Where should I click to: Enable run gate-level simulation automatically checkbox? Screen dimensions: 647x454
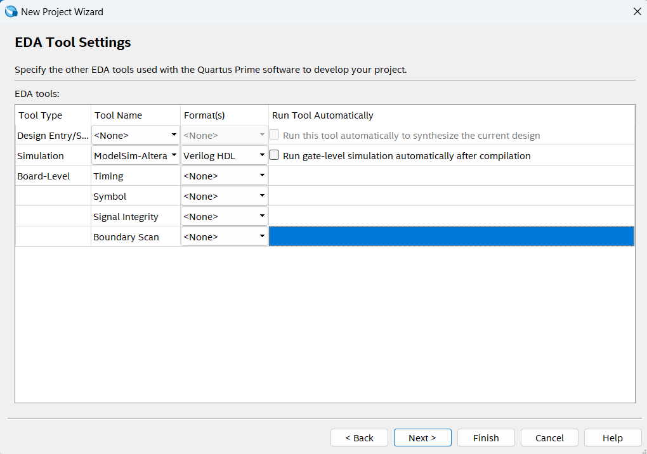pos(274,155)
